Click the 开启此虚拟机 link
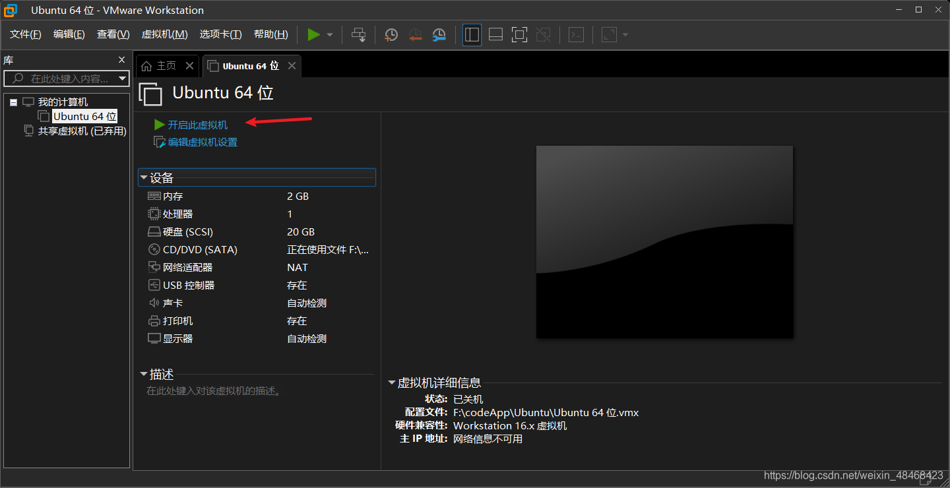 (197, 125)
